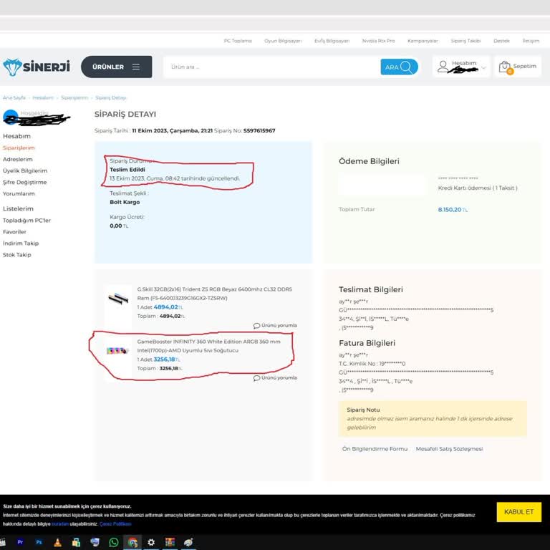Image resolution: width=550 pixels, height=550 pixels.
Task: Expand the ÜRÜNLER products menu
Action: pyautogui.click(x=116, y=67)
